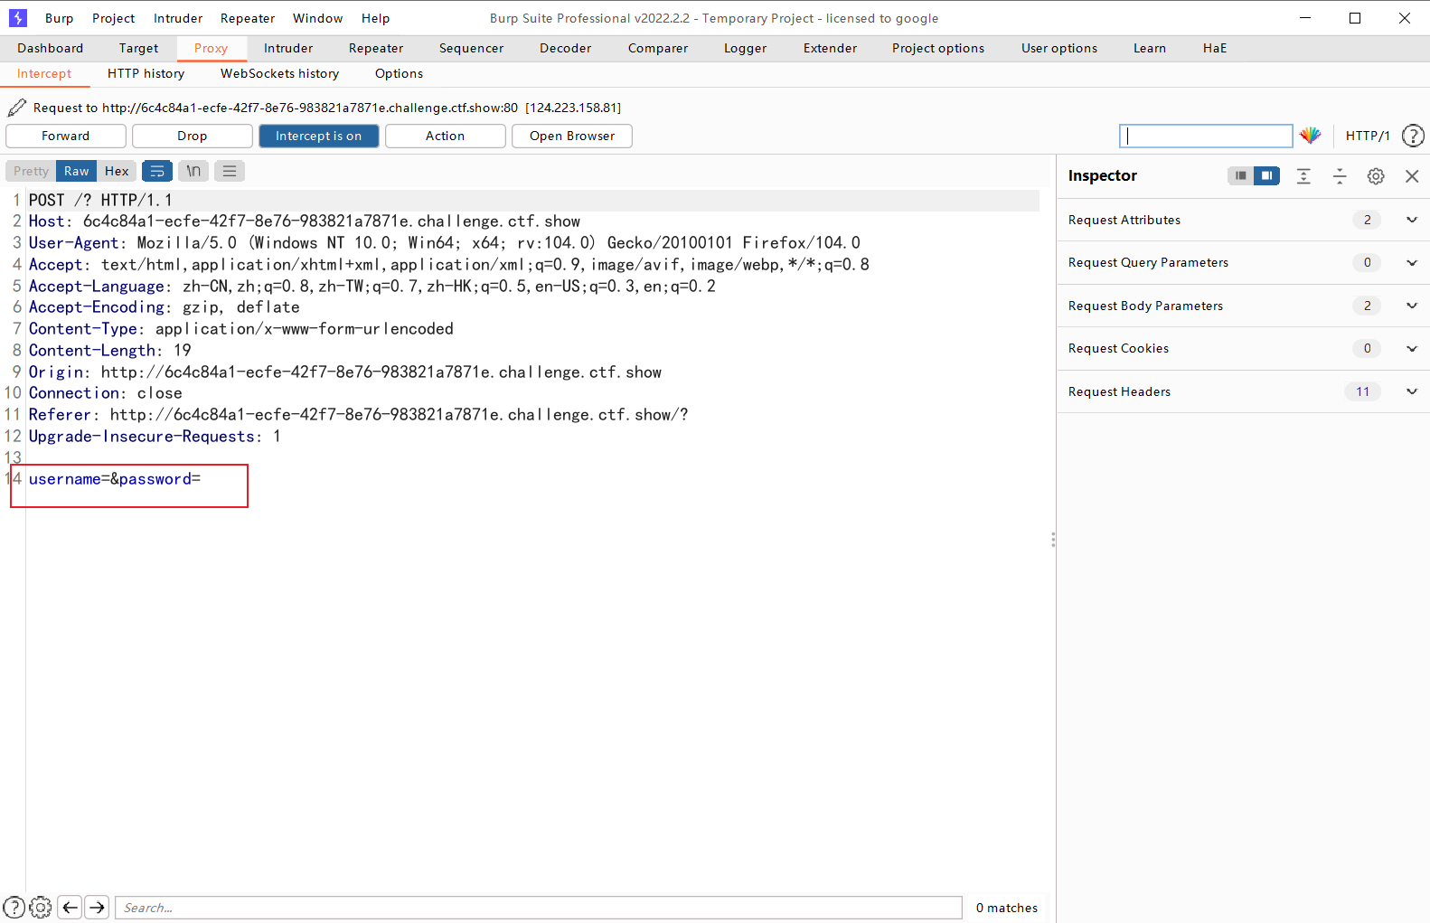The width and height of the screenshot is (1430, 923).
Task: Open the User options tab
Action: (x=1059, y=48)
